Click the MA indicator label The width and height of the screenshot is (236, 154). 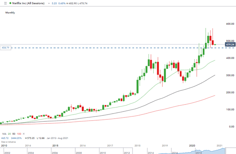click(4, 134)
